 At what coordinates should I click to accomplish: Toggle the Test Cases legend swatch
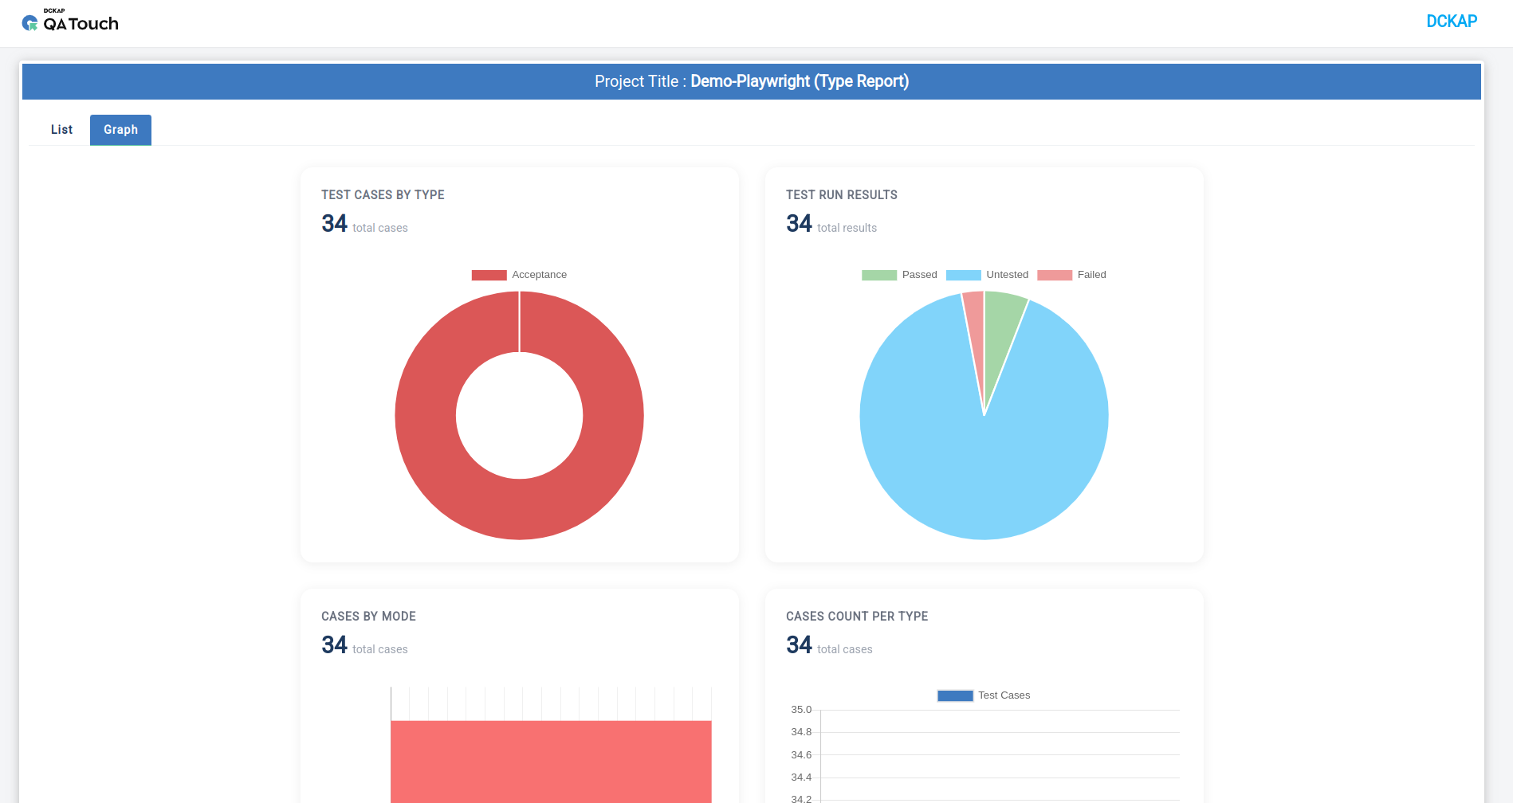(955, 695)
